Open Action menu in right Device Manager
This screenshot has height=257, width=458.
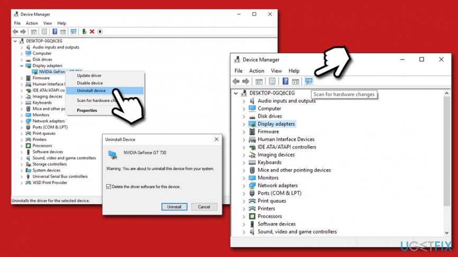coord(257,71)
